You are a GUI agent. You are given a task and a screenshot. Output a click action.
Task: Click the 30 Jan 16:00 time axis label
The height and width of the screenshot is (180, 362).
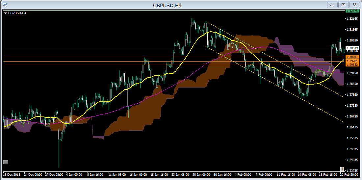coord(222,175)
